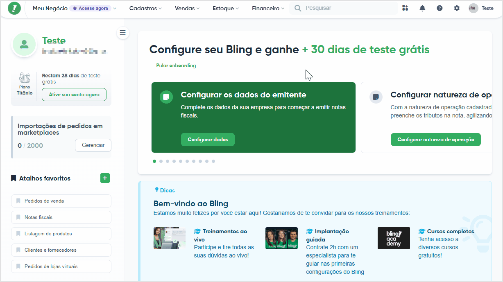503x282 pixels.
Task: Open the Estoque menu
Action: click(x=226, y=8)
